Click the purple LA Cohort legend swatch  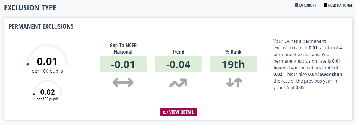(297, 5)
